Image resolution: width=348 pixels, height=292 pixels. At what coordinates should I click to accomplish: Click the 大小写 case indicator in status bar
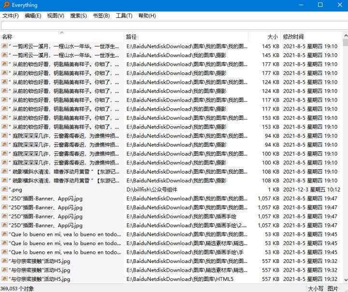coord(316,288)
